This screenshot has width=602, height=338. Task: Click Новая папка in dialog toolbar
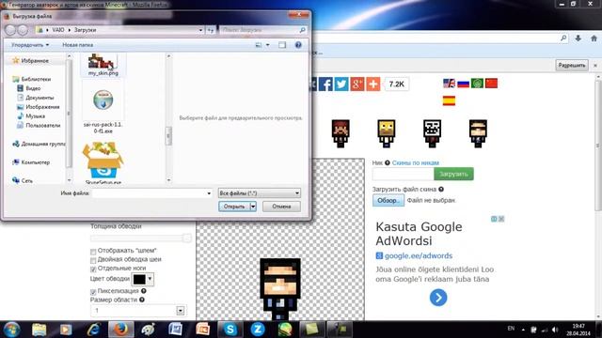[77, 45]
